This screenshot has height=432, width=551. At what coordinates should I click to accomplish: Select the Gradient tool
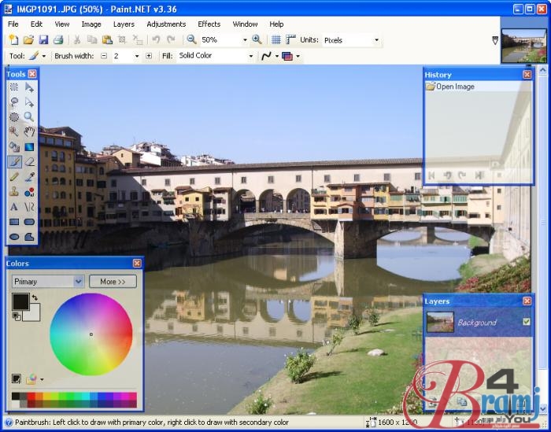coord(30,146)
